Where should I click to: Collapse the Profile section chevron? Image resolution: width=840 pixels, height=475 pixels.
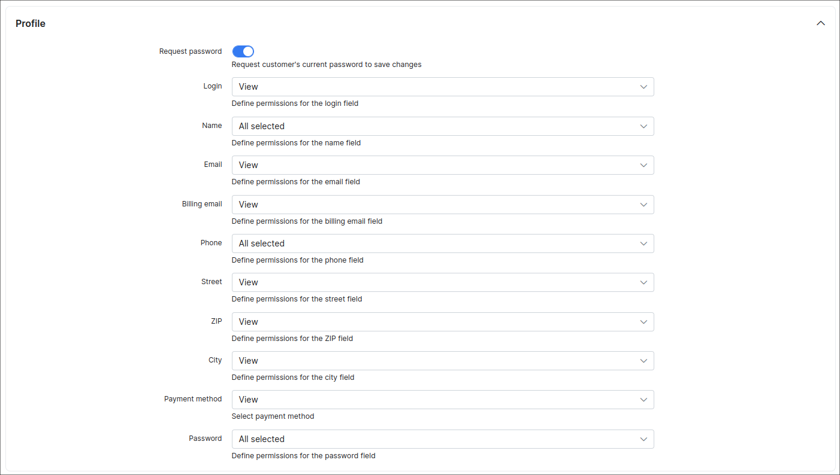pyautogui.click(x=820, y=23)
